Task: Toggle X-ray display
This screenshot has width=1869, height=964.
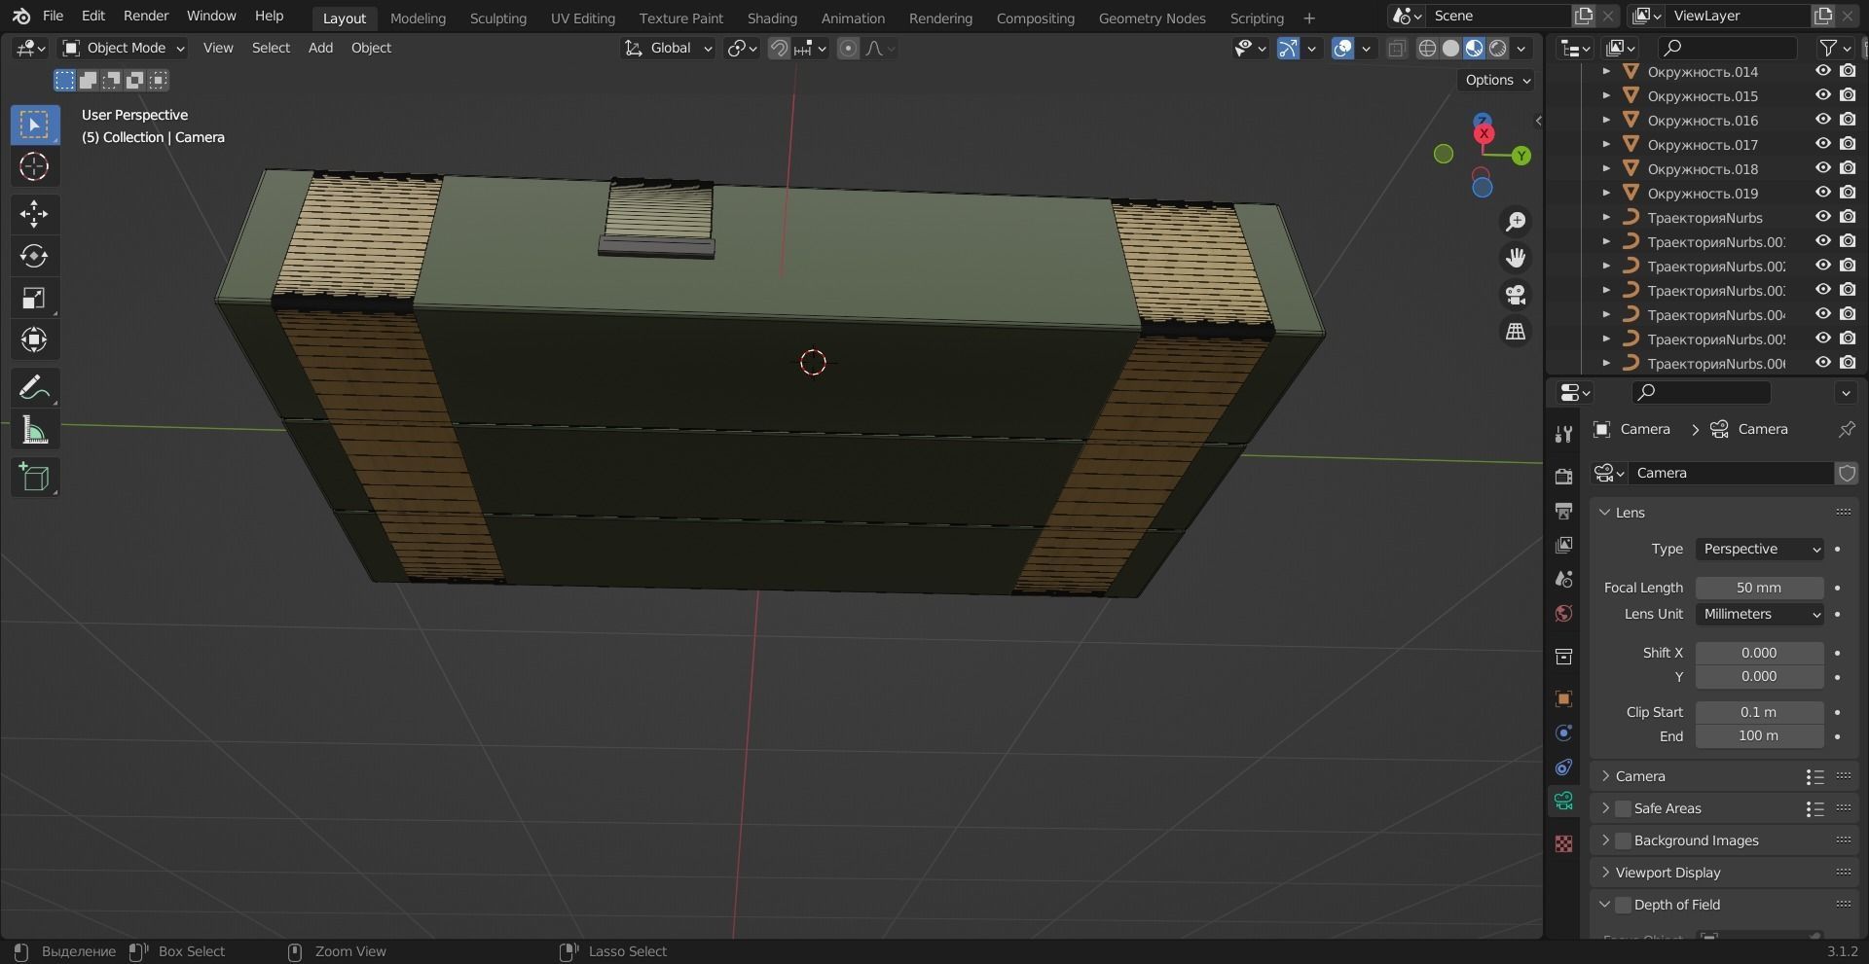Action: point(1396,49)
